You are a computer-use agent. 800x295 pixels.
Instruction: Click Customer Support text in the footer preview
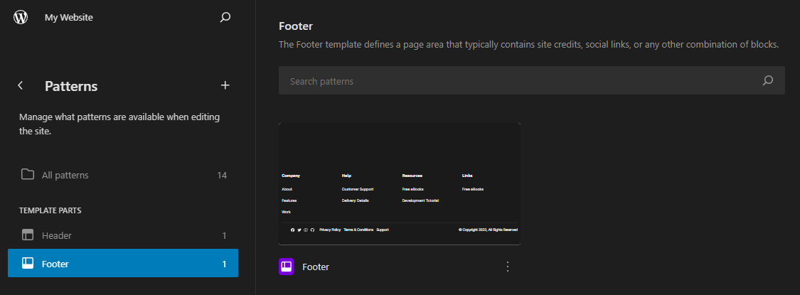pos(358,189)
